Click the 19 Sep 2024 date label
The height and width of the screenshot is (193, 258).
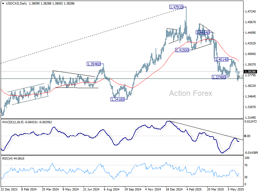point(133,189)
